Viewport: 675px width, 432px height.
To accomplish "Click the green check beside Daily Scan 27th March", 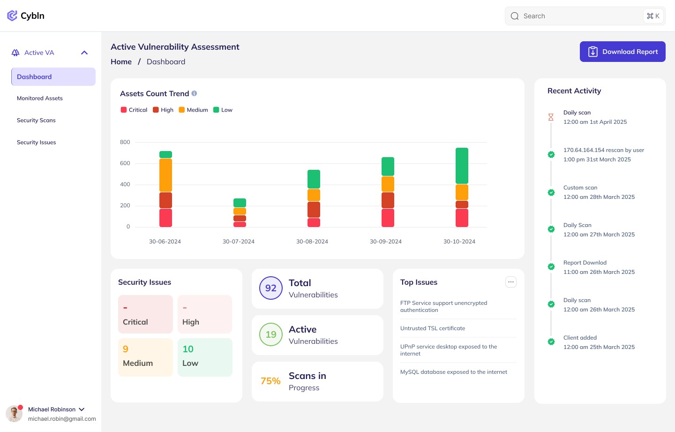I will 551,229.
